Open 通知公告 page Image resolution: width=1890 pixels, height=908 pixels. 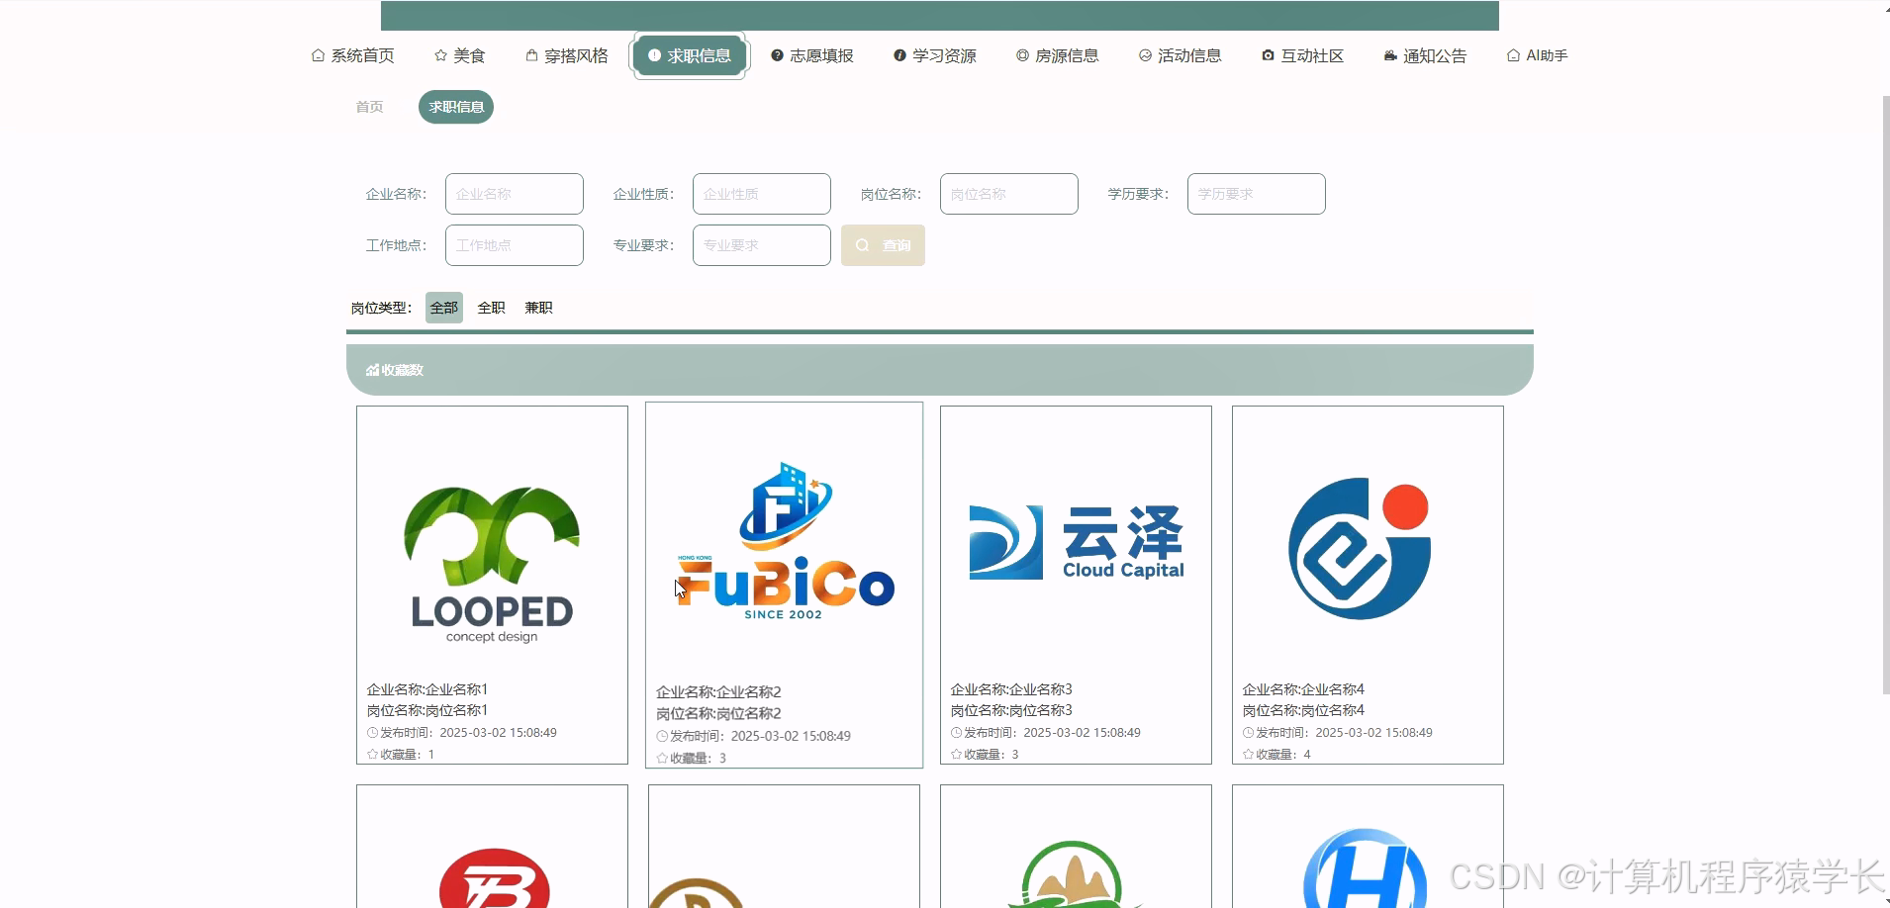coord(1426,55)
